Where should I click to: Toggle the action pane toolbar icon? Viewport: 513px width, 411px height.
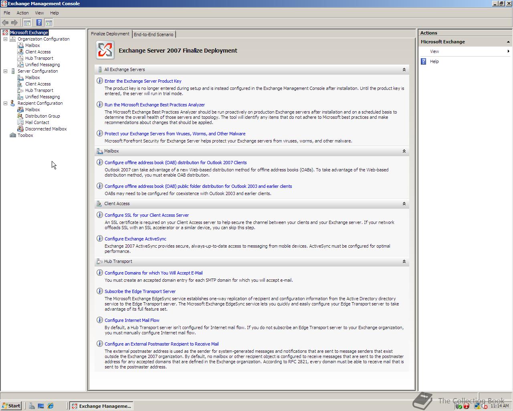(x=48, y=23)
